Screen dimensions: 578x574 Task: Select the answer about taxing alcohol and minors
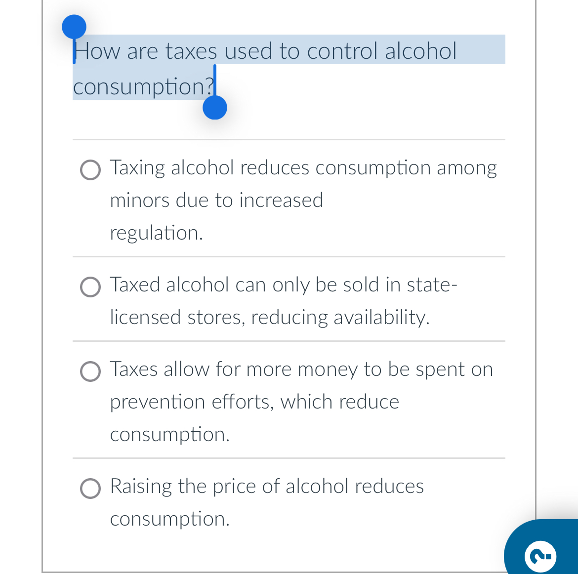90,170
